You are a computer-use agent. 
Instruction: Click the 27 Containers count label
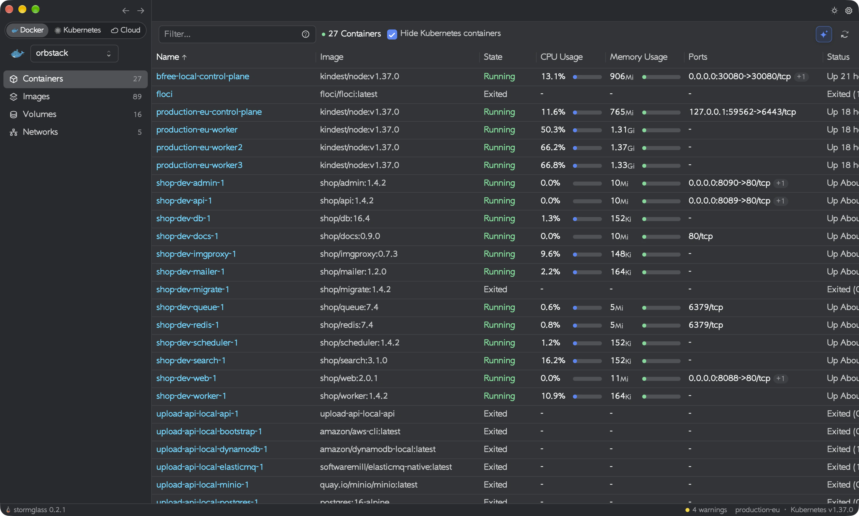[354, 34]
